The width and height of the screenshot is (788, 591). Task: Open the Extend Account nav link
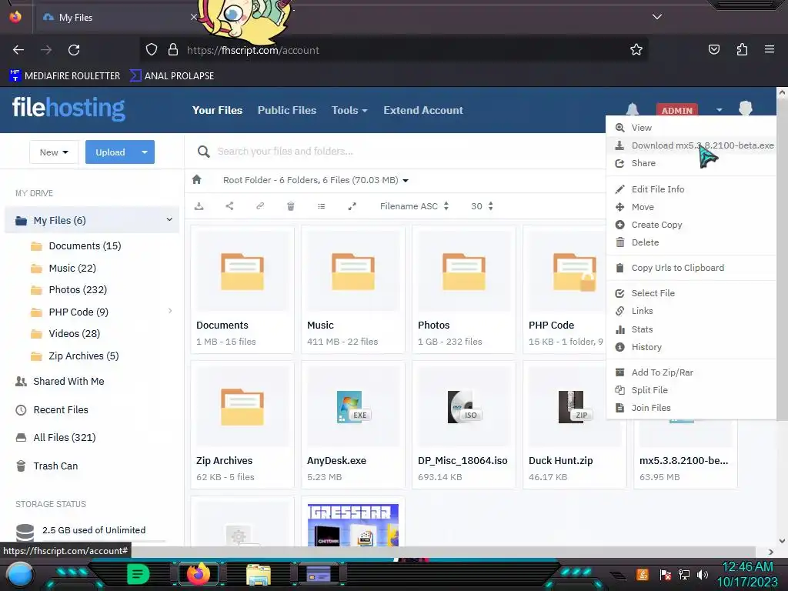[x=423, y=110]
